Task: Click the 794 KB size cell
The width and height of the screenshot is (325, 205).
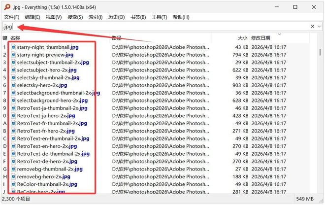Action: 240,55
